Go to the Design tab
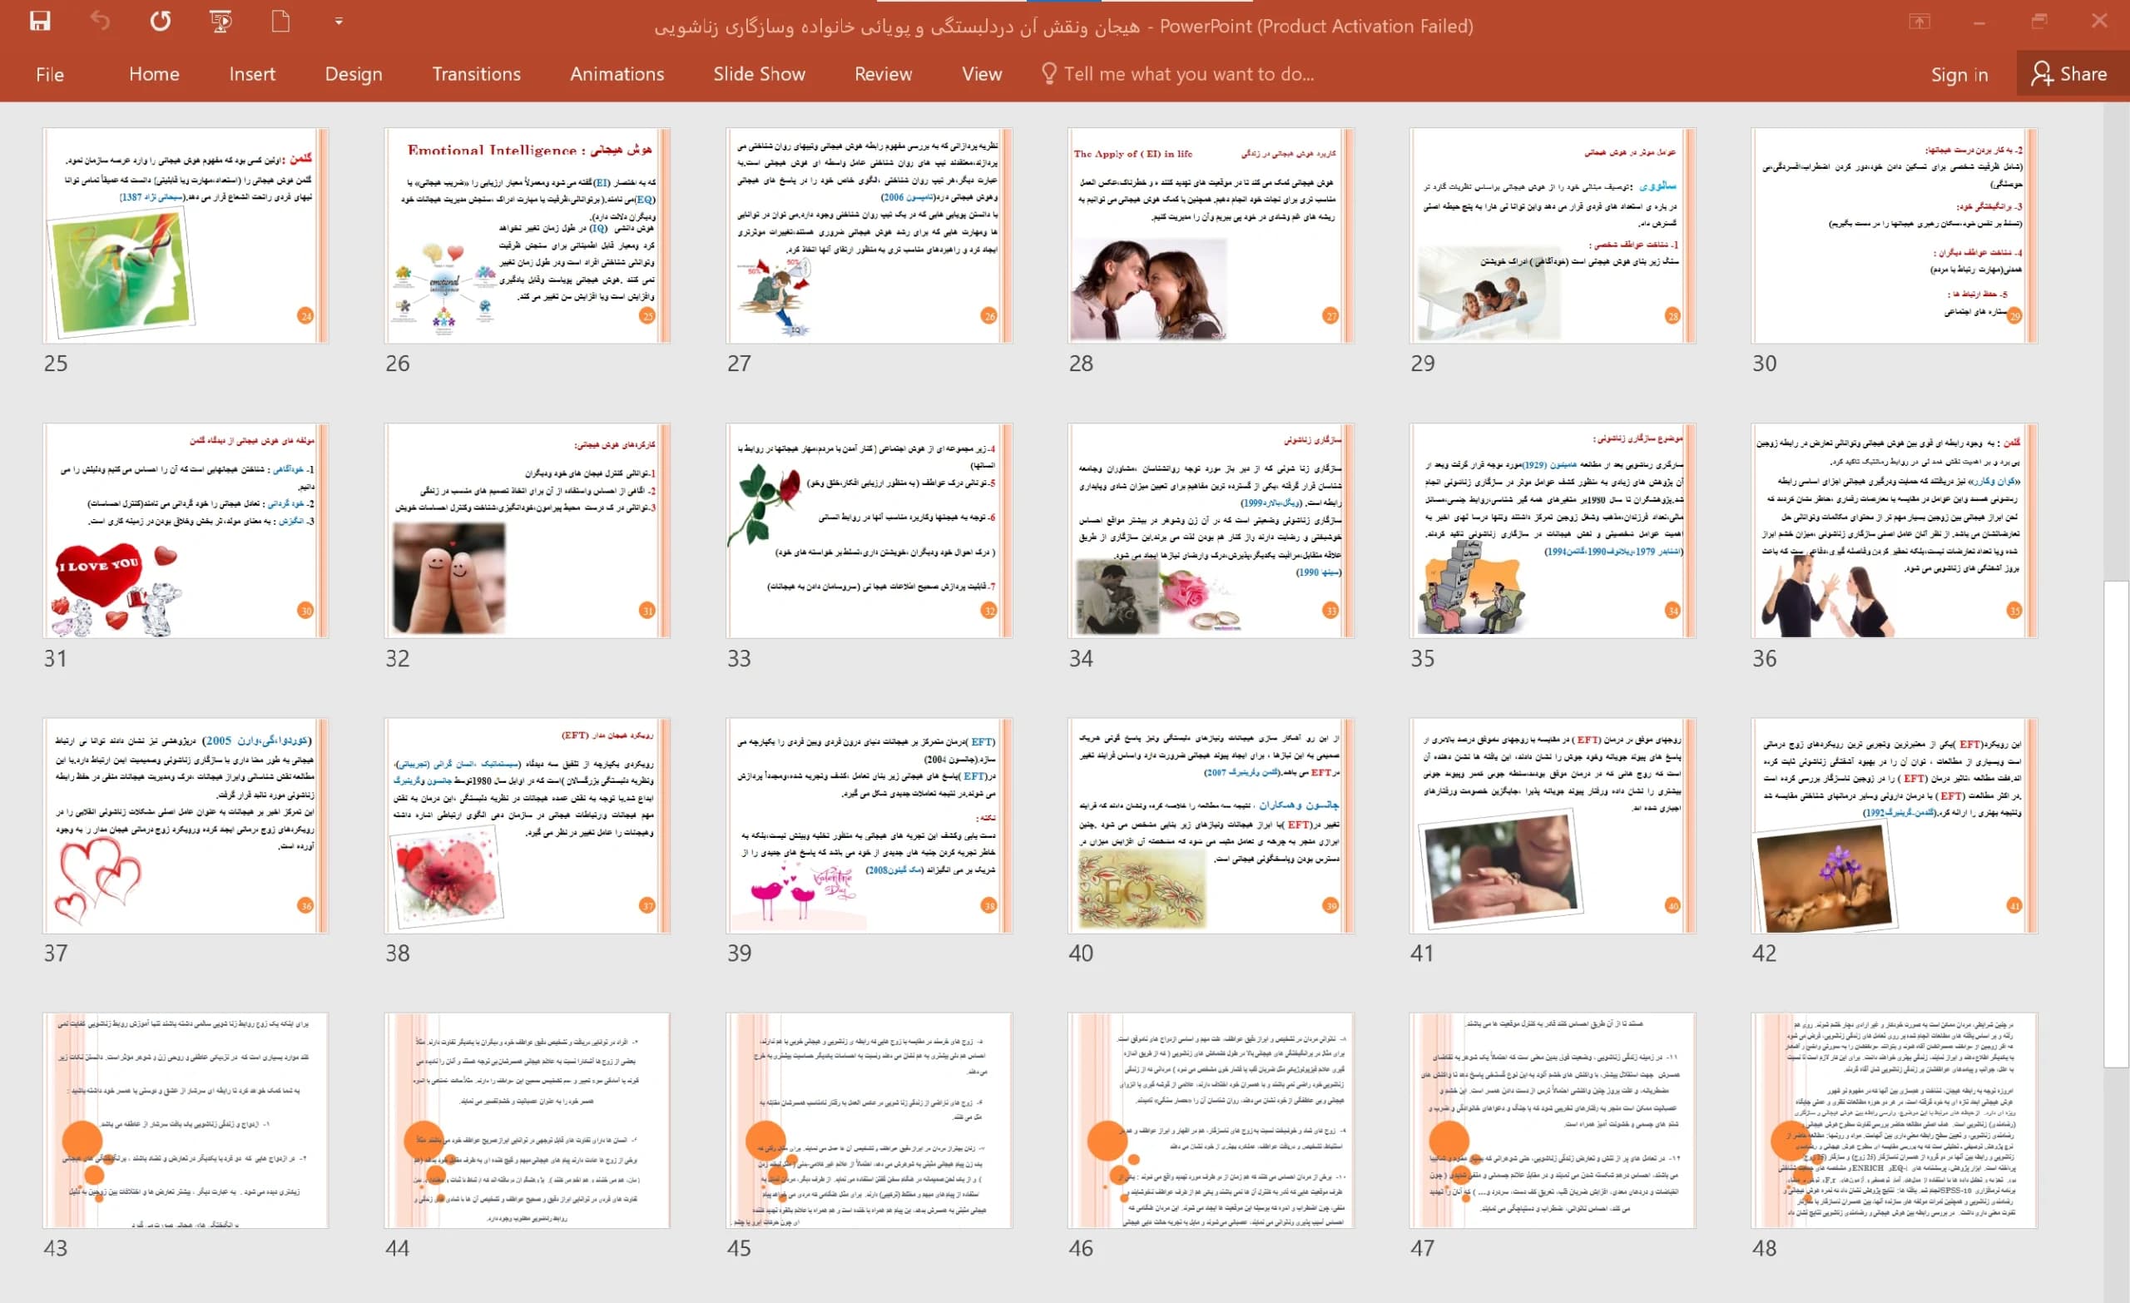The image size is (2130, 1303). point(354,74)
